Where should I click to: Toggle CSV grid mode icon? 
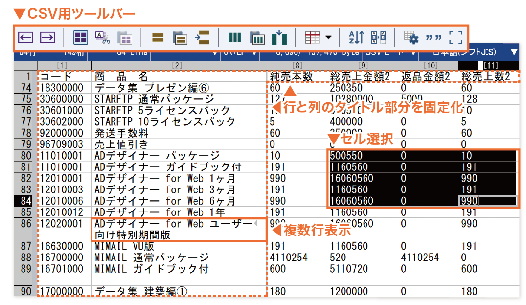[81, 38]
